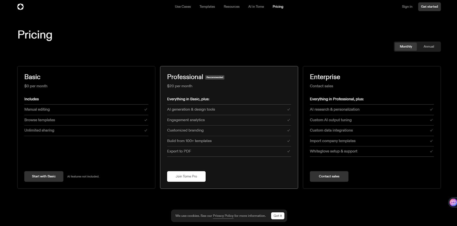The width and height of the screenshot is (457, 226).
Task: Click the Manual editing checkmark
Action: click(x=146, y=110)
